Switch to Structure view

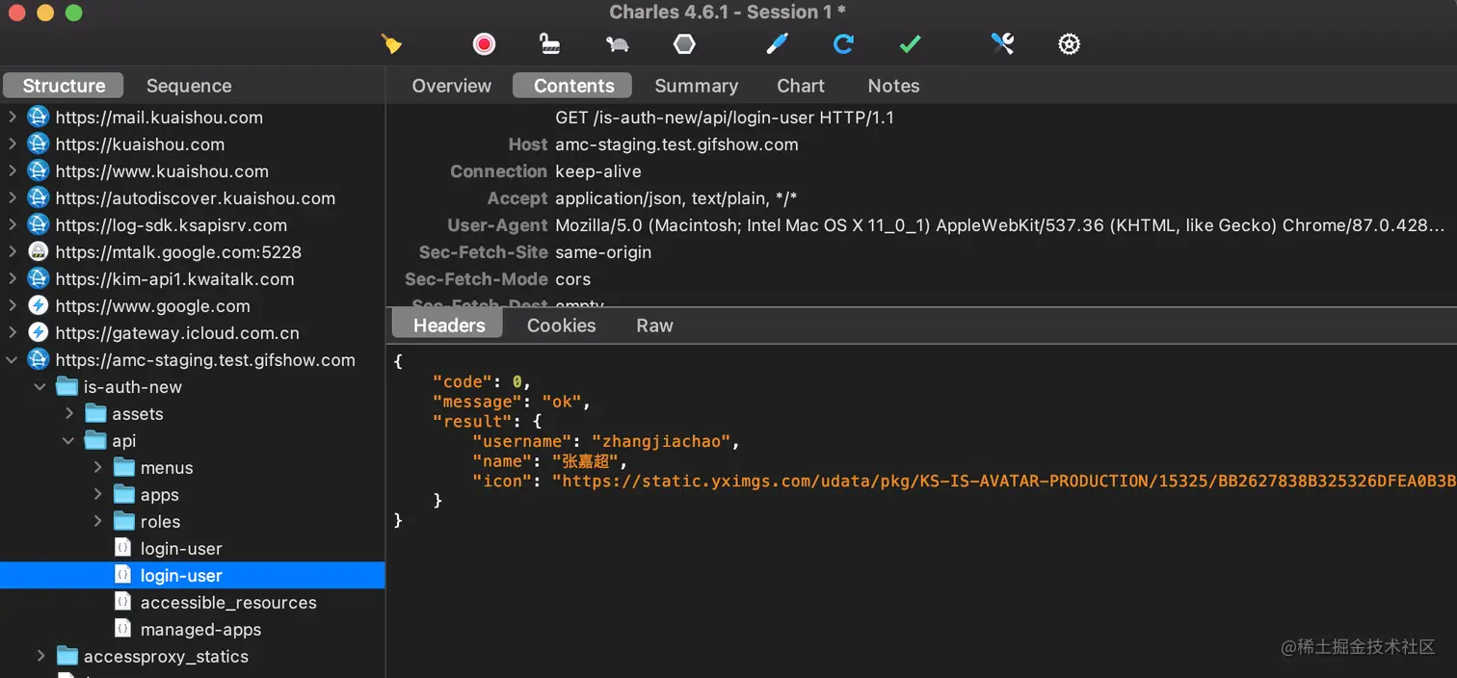[x=64, y=86]
